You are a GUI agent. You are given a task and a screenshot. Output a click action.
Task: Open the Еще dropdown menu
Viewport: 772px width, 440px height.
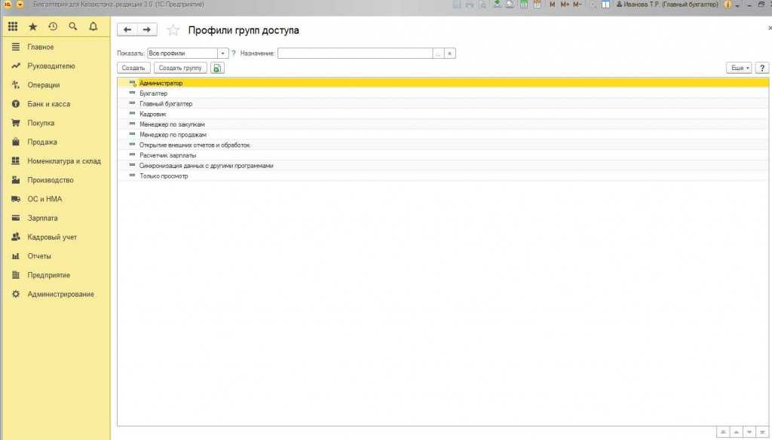(x=738, y=68)
